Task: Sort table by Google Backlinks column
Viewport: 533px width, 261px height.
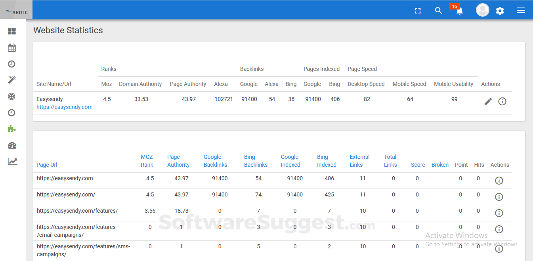Action: [215, 161]
